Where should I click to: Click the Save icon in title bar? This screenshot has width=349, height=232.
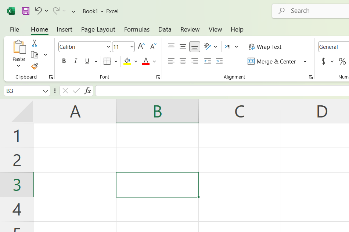26,11
